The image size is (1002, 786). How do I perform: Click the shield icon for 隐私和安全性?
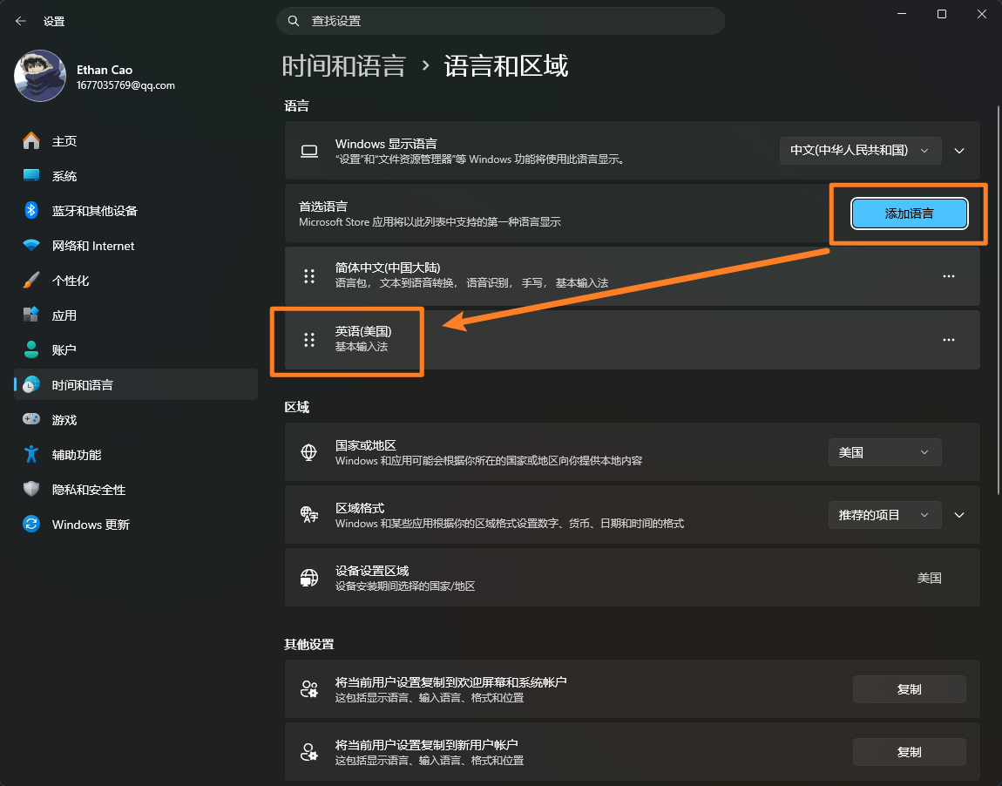pos(31,489)
